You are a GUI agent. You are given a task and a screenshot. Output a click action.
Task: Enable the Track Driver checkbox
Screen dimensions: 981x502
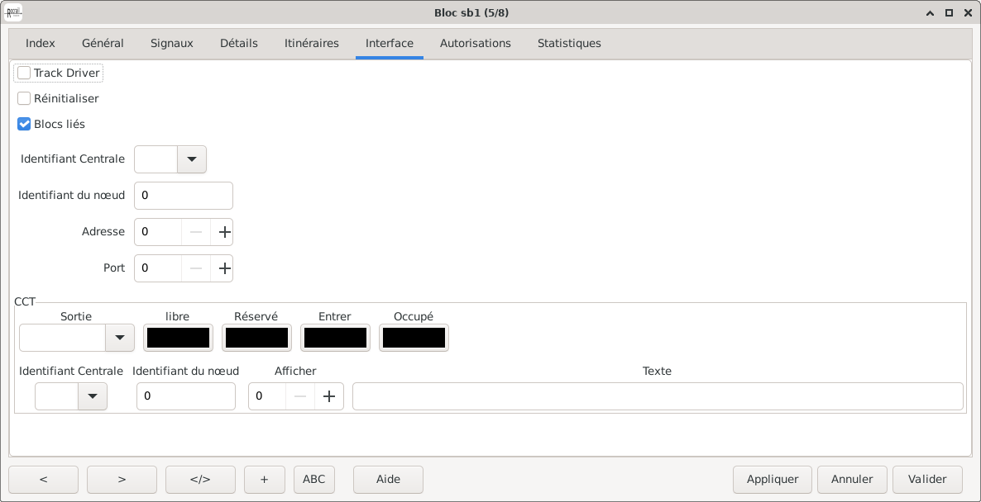coord(25,73)
